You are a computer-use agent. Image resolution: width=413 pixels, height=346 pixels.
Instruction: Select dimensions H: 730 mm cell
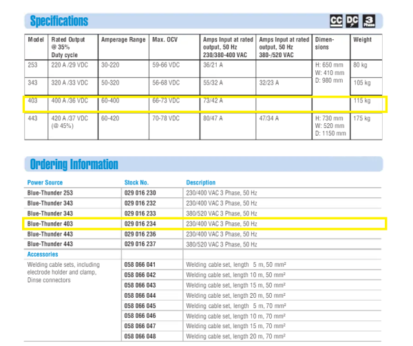coord(330,126)
